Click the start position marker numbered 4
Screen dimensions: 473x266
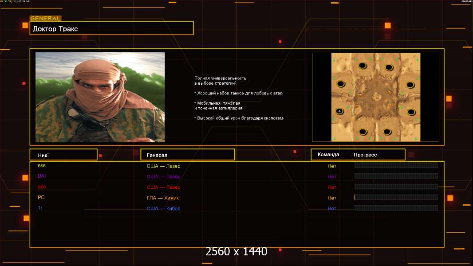[x=340, y=111]
